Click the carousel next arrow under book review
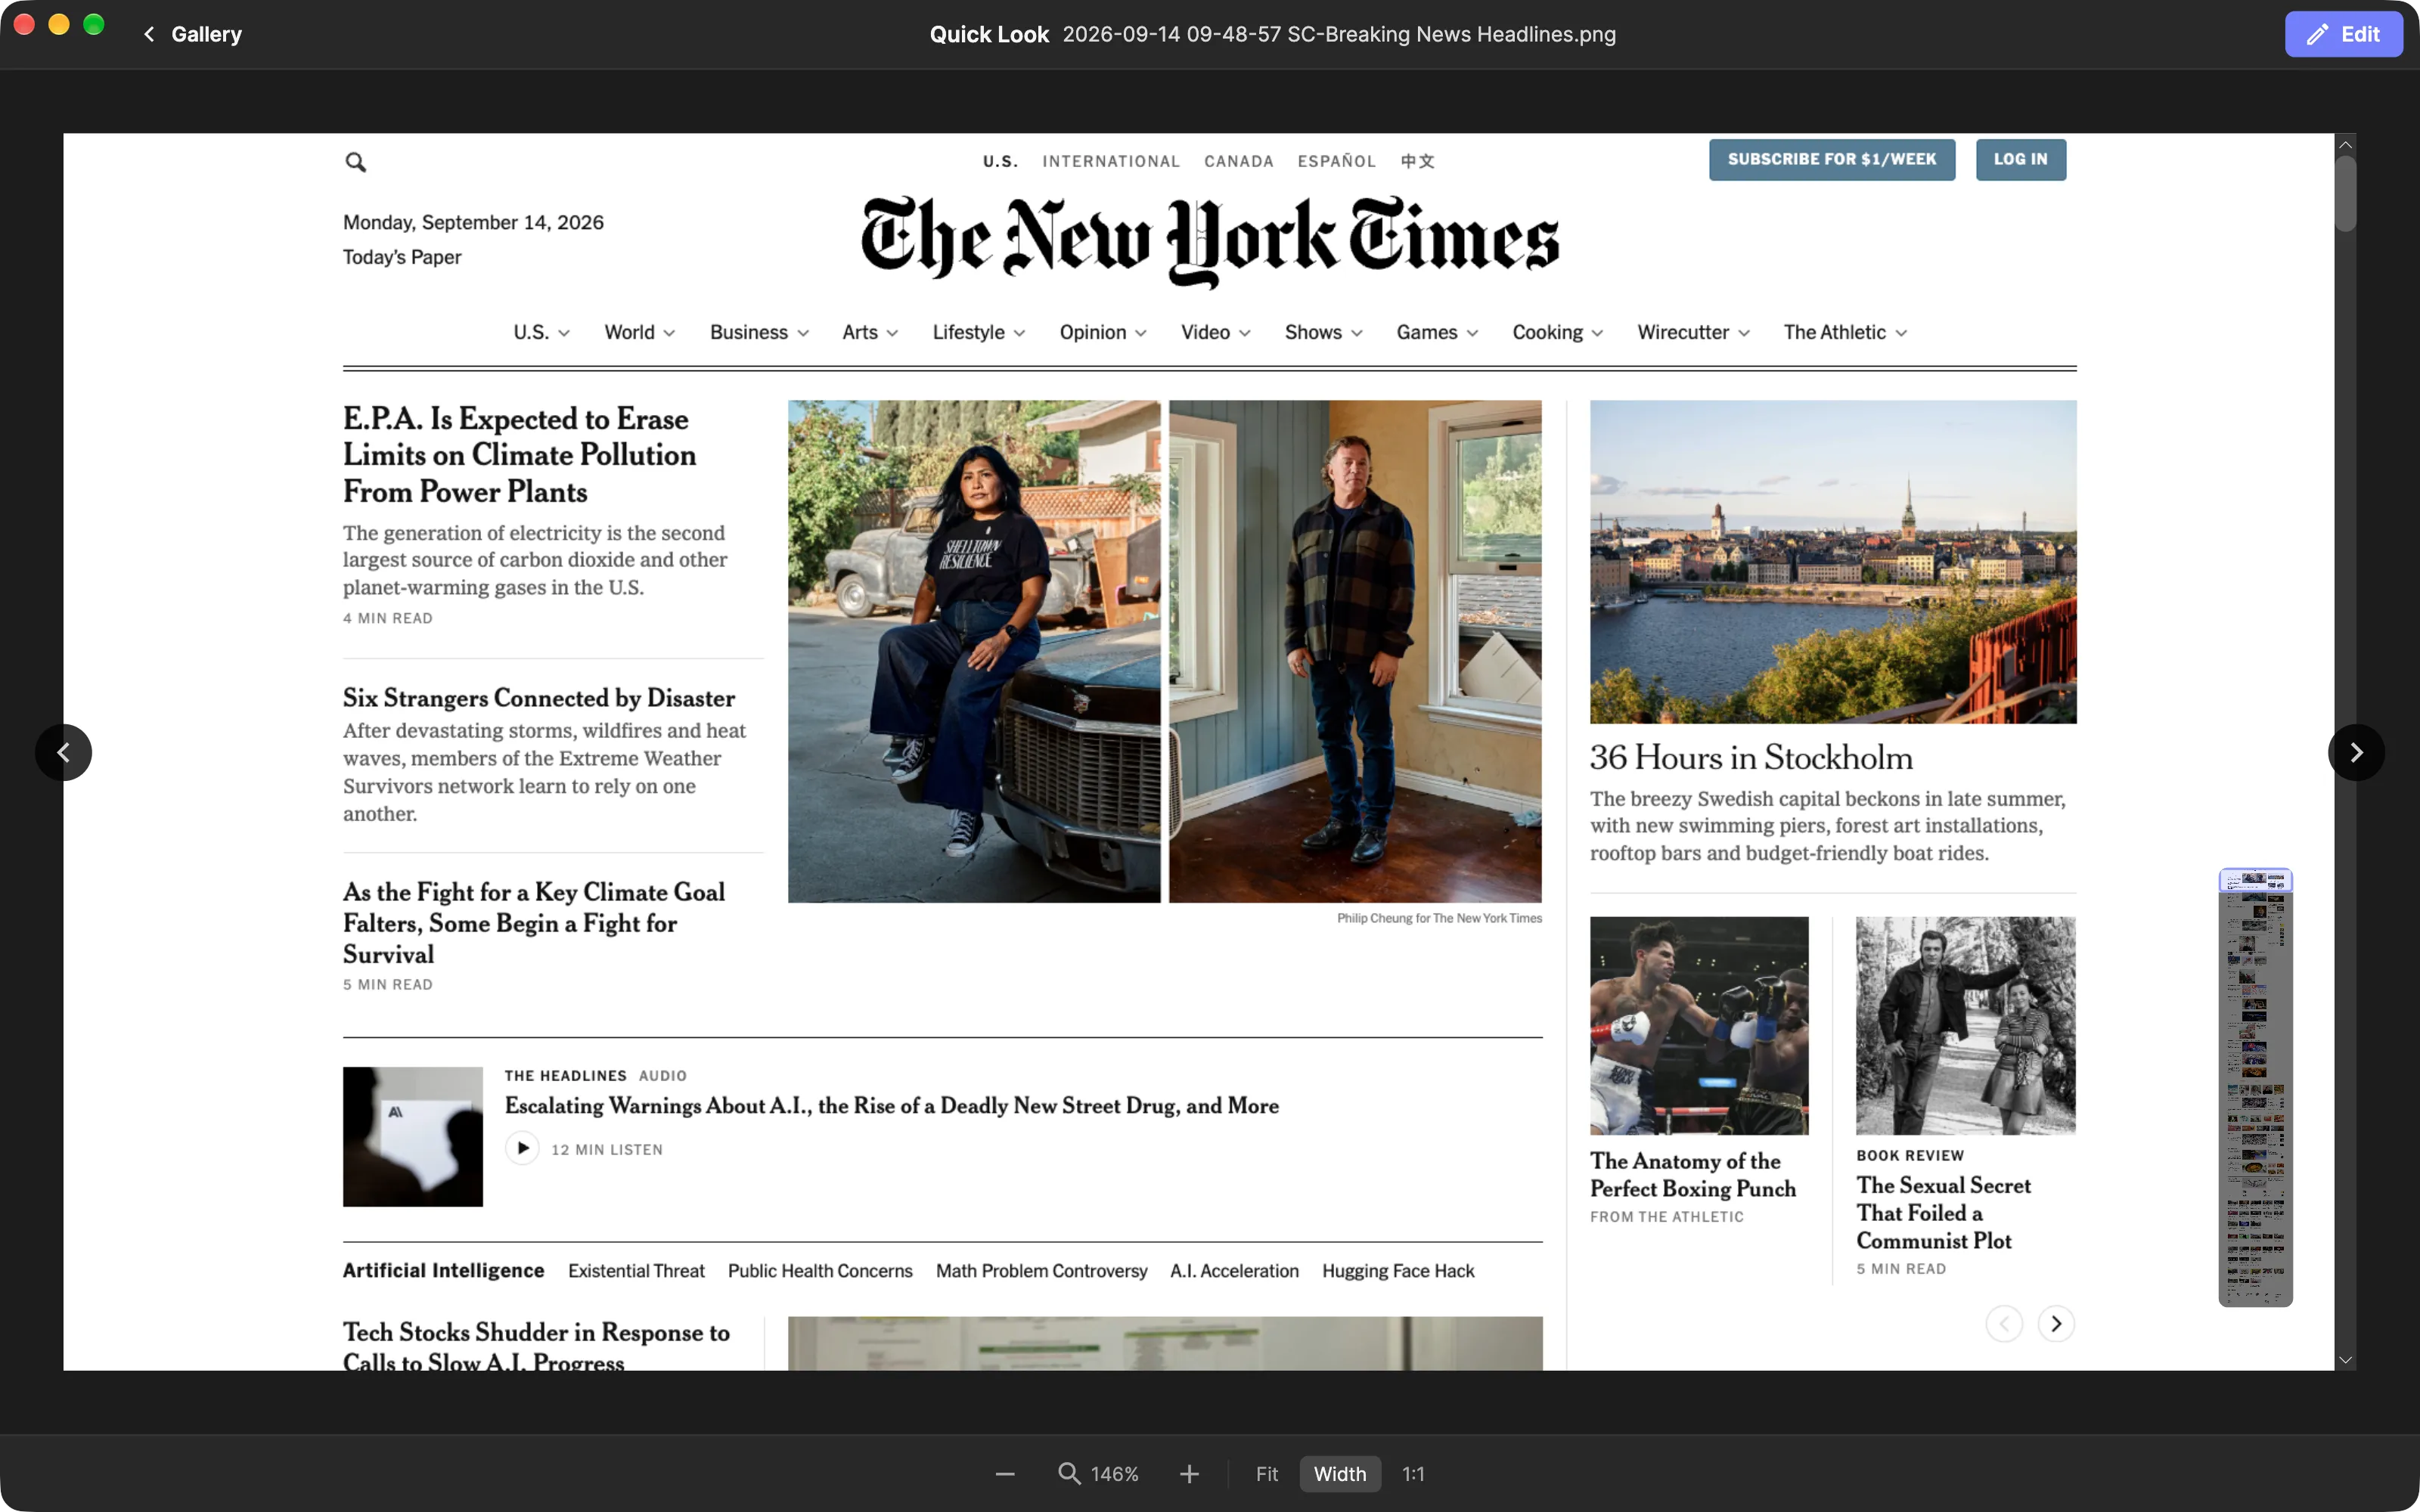The height and width of the screenshot is (1512, 2420). pos(2056,1324)
